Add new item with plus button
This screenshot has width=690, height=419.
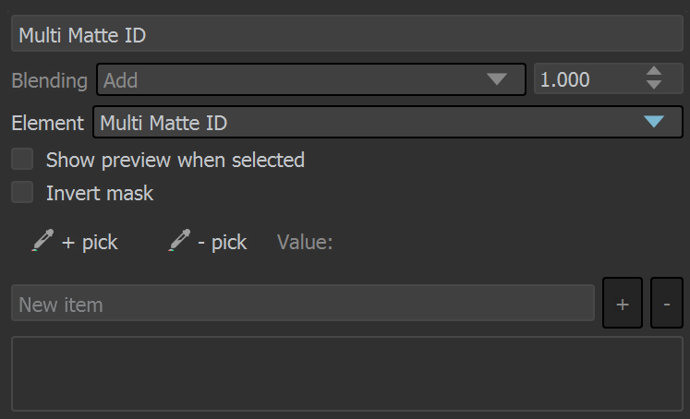[623, 303]
